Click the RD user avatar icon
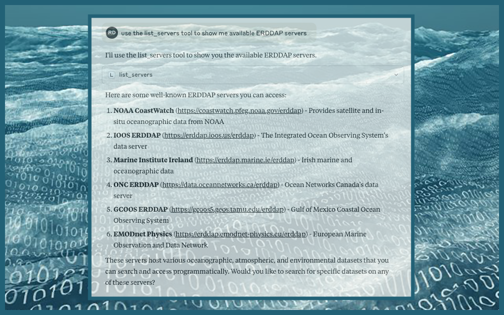 tap(112, 33)
